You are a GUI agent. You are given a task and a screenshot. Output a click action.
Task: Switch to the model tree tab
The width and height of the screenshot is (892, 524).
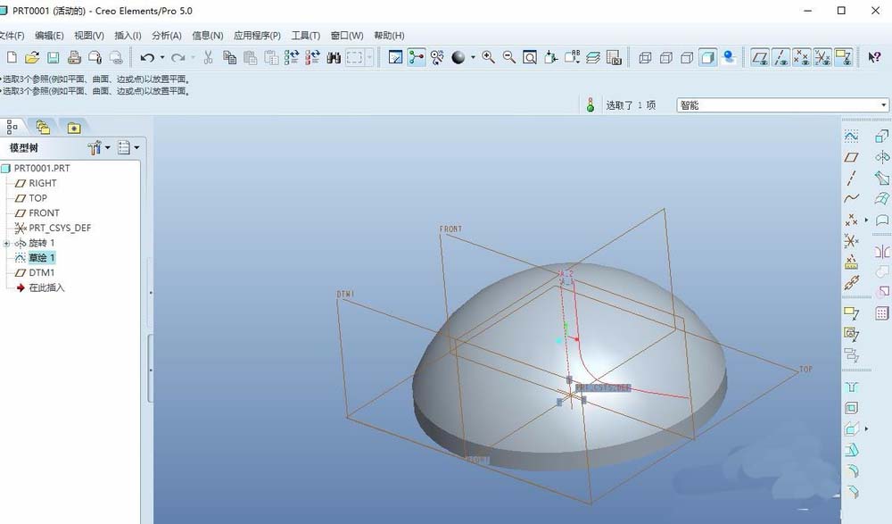pos(12,127)
